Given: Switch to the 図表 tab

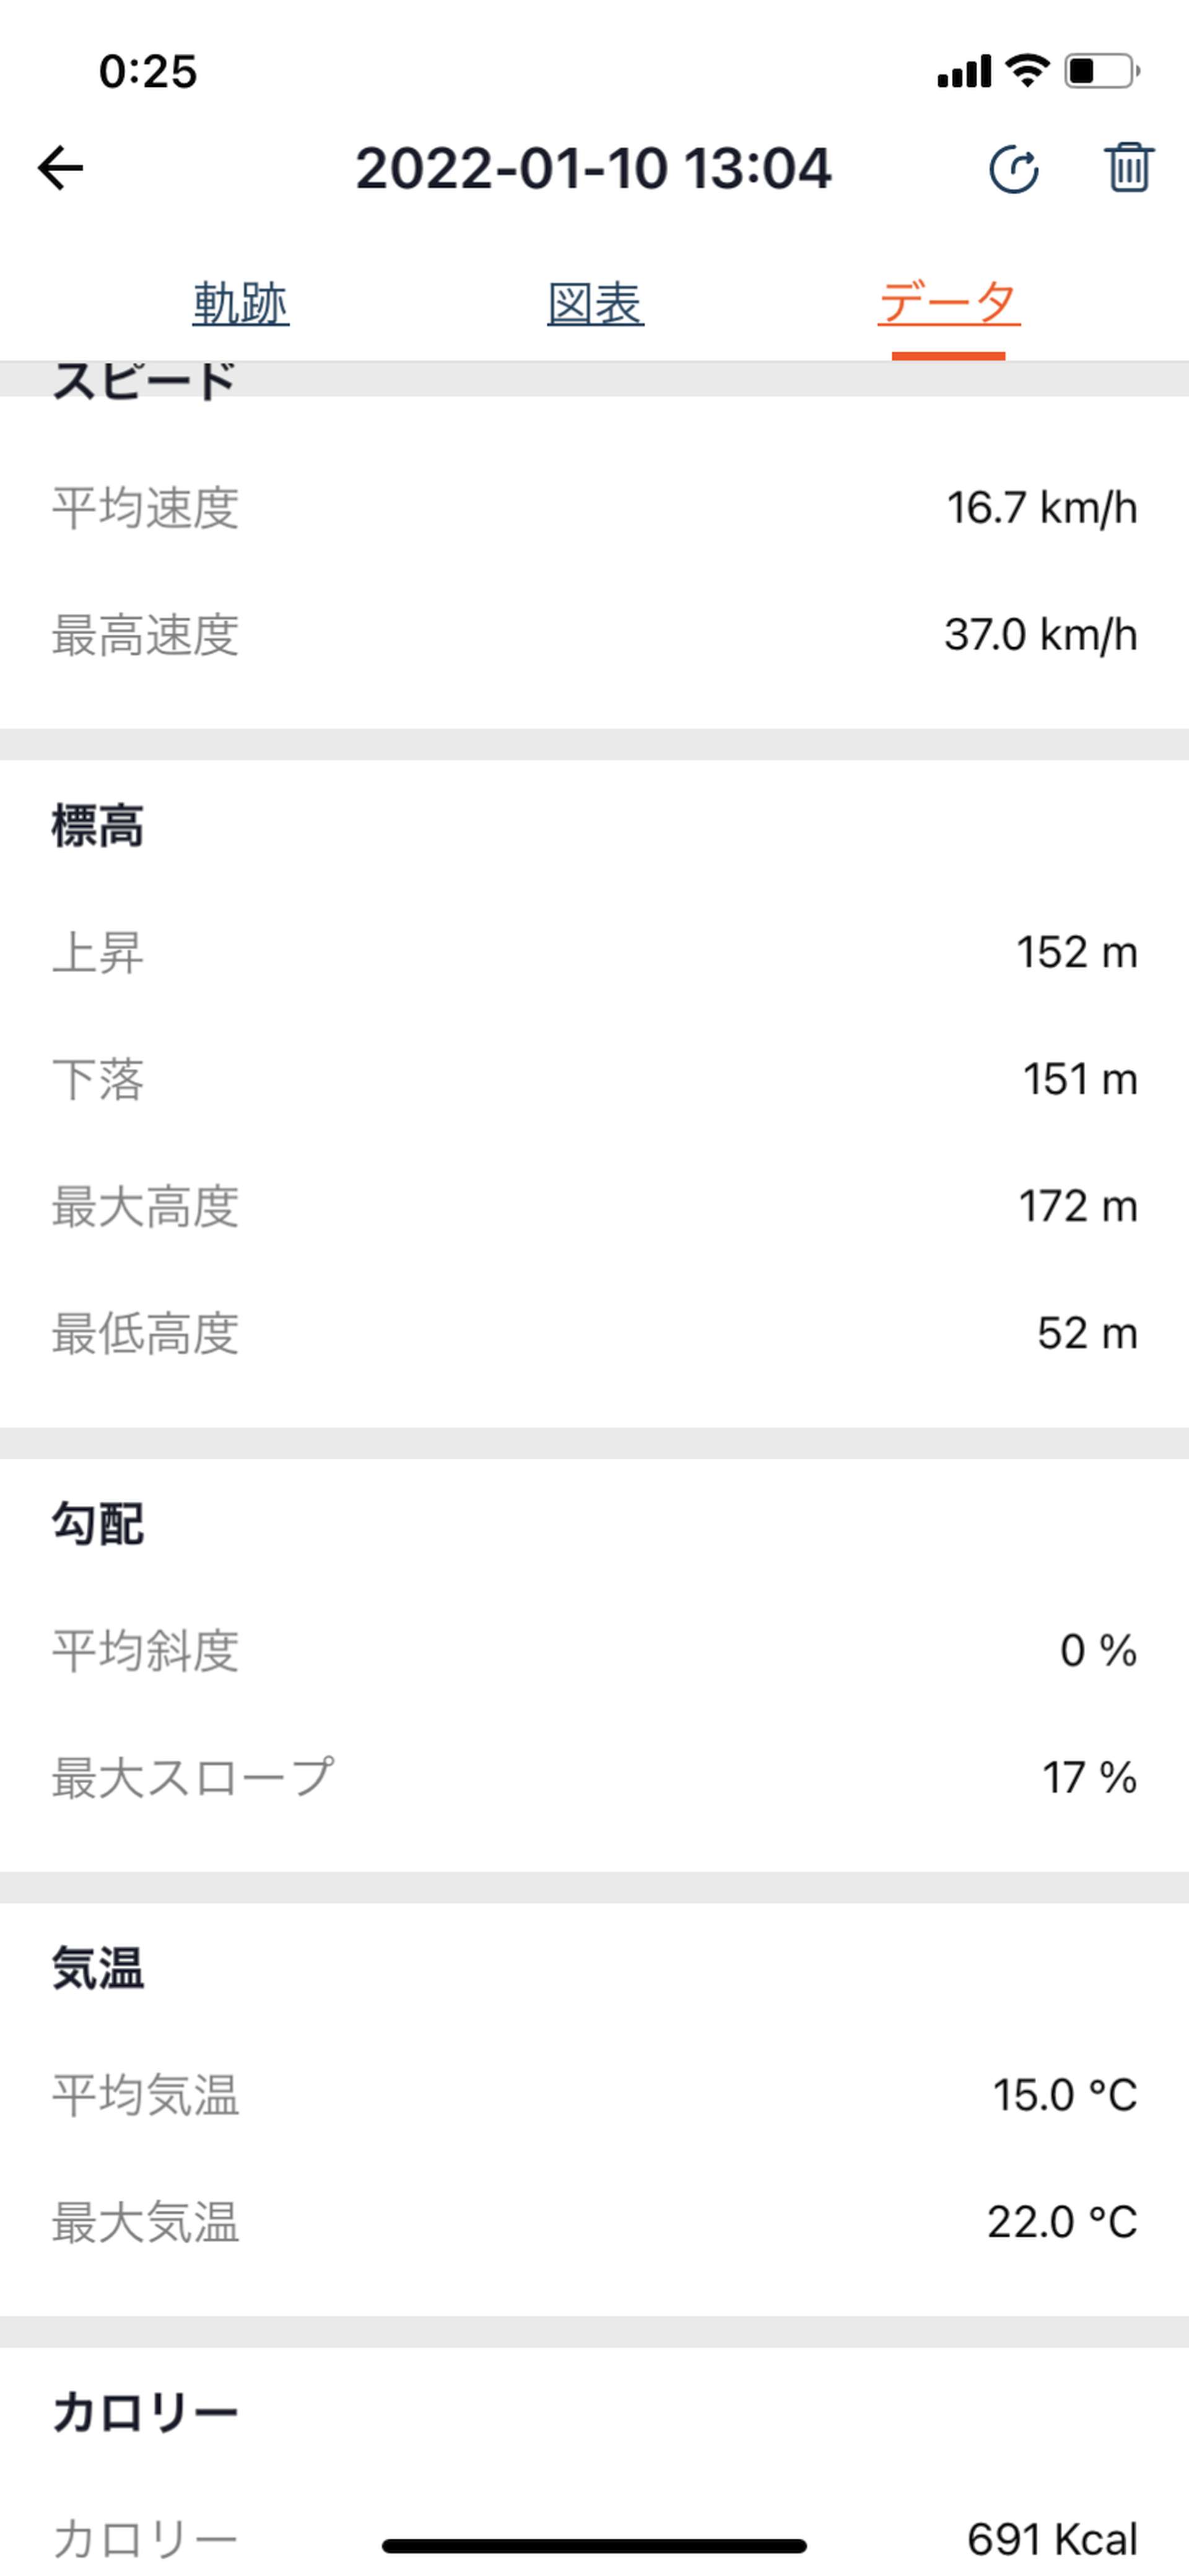Looking at the screenshot, I should point(596,303).
